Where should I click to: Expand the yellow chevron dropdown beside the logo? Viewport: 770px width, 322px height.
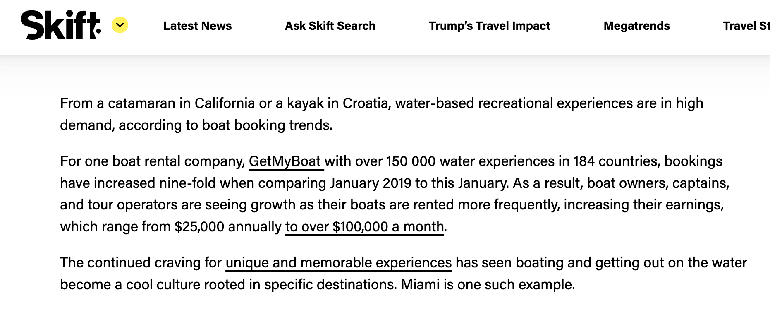point(120,25)
